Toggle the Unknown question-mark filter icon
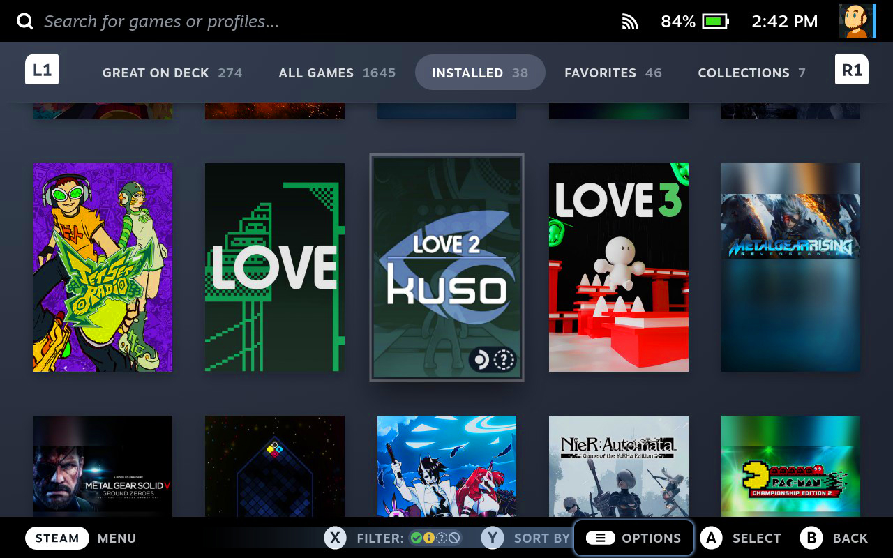This screenshot has height=558, width=893. tap(442, 538)
